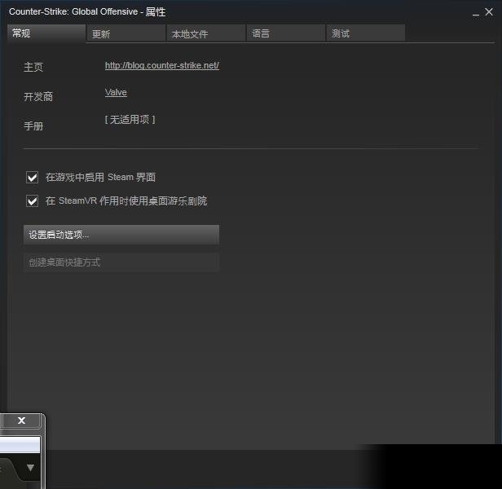Click the 开发商 label
Viewport: 502px width, 489px height.
coord(38,96)
